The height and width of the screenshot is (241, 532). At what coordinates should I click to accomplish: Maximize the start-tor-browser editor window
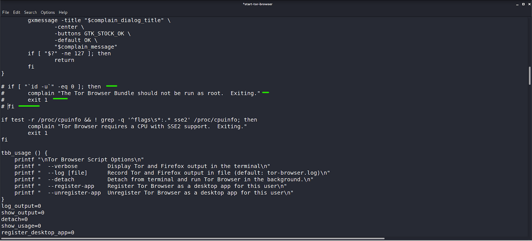tap(523, 4)
